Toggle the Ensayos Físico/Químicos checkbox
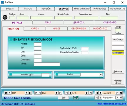 pos(11,39)
